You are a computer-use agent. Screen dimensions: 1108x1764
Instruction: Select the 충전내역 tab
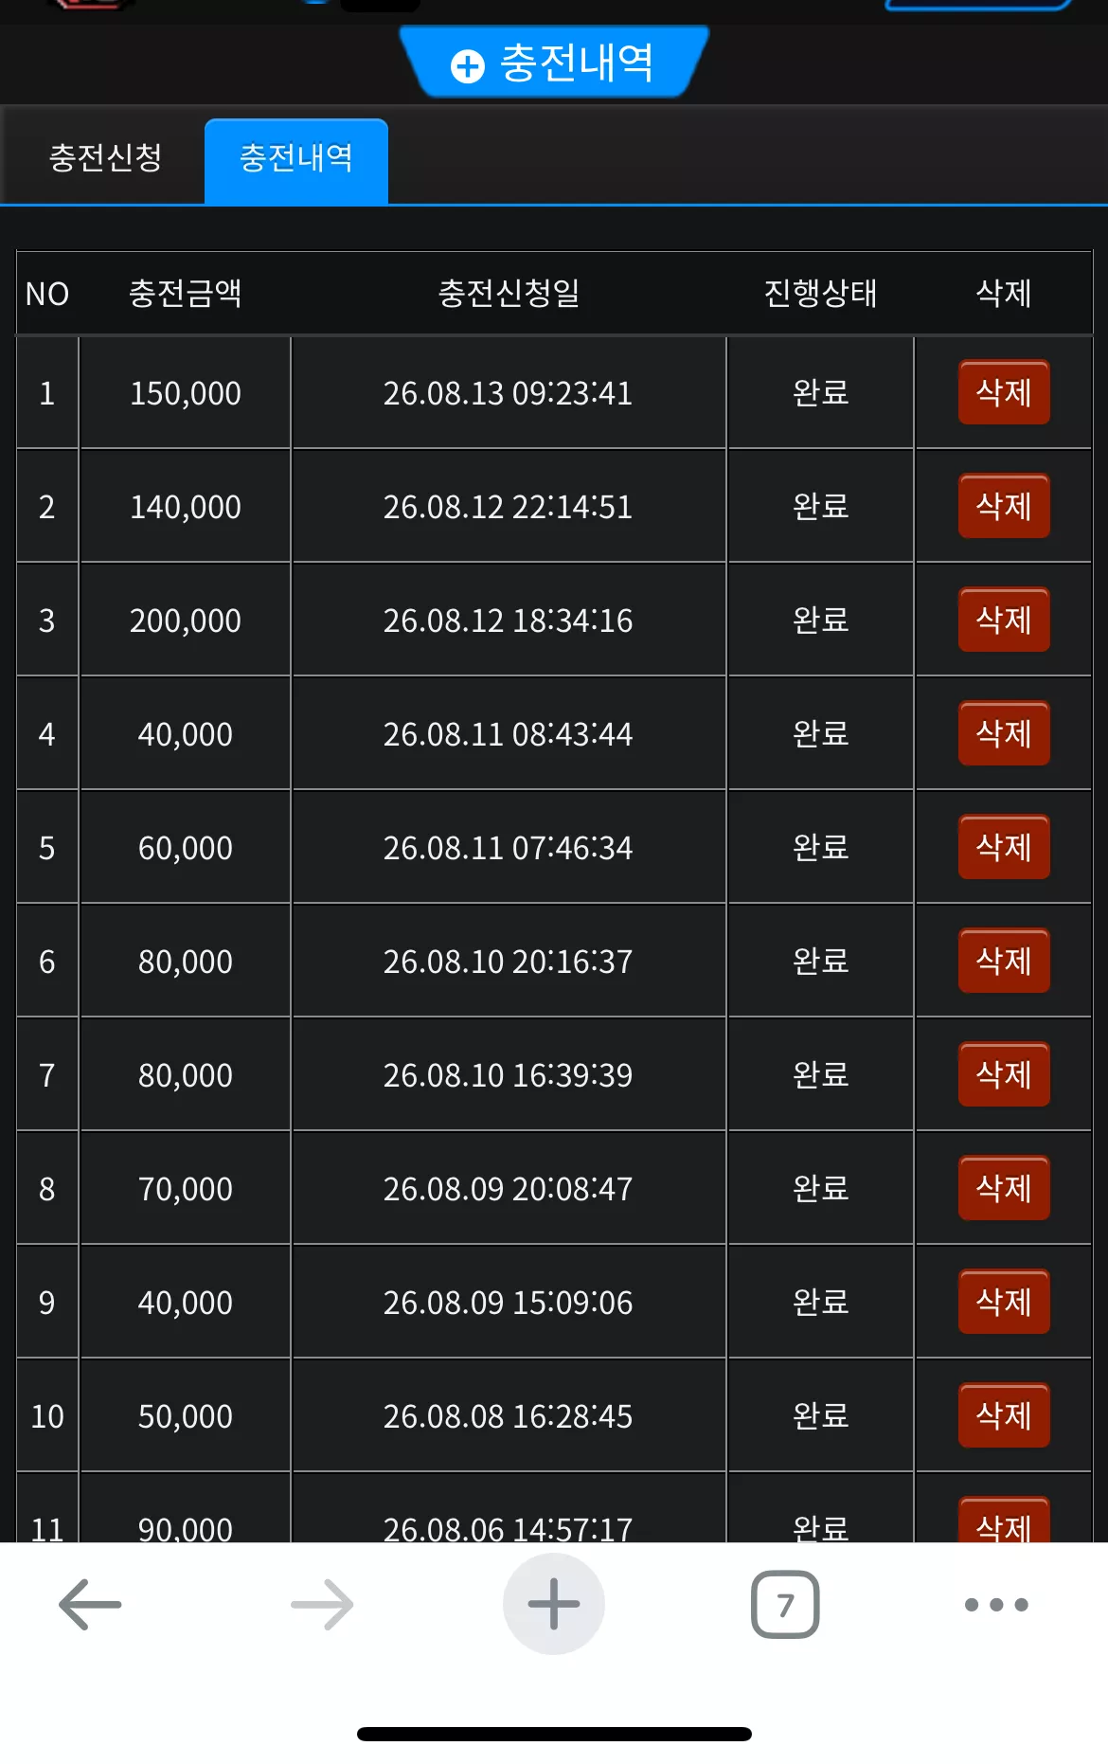[296, 160]
